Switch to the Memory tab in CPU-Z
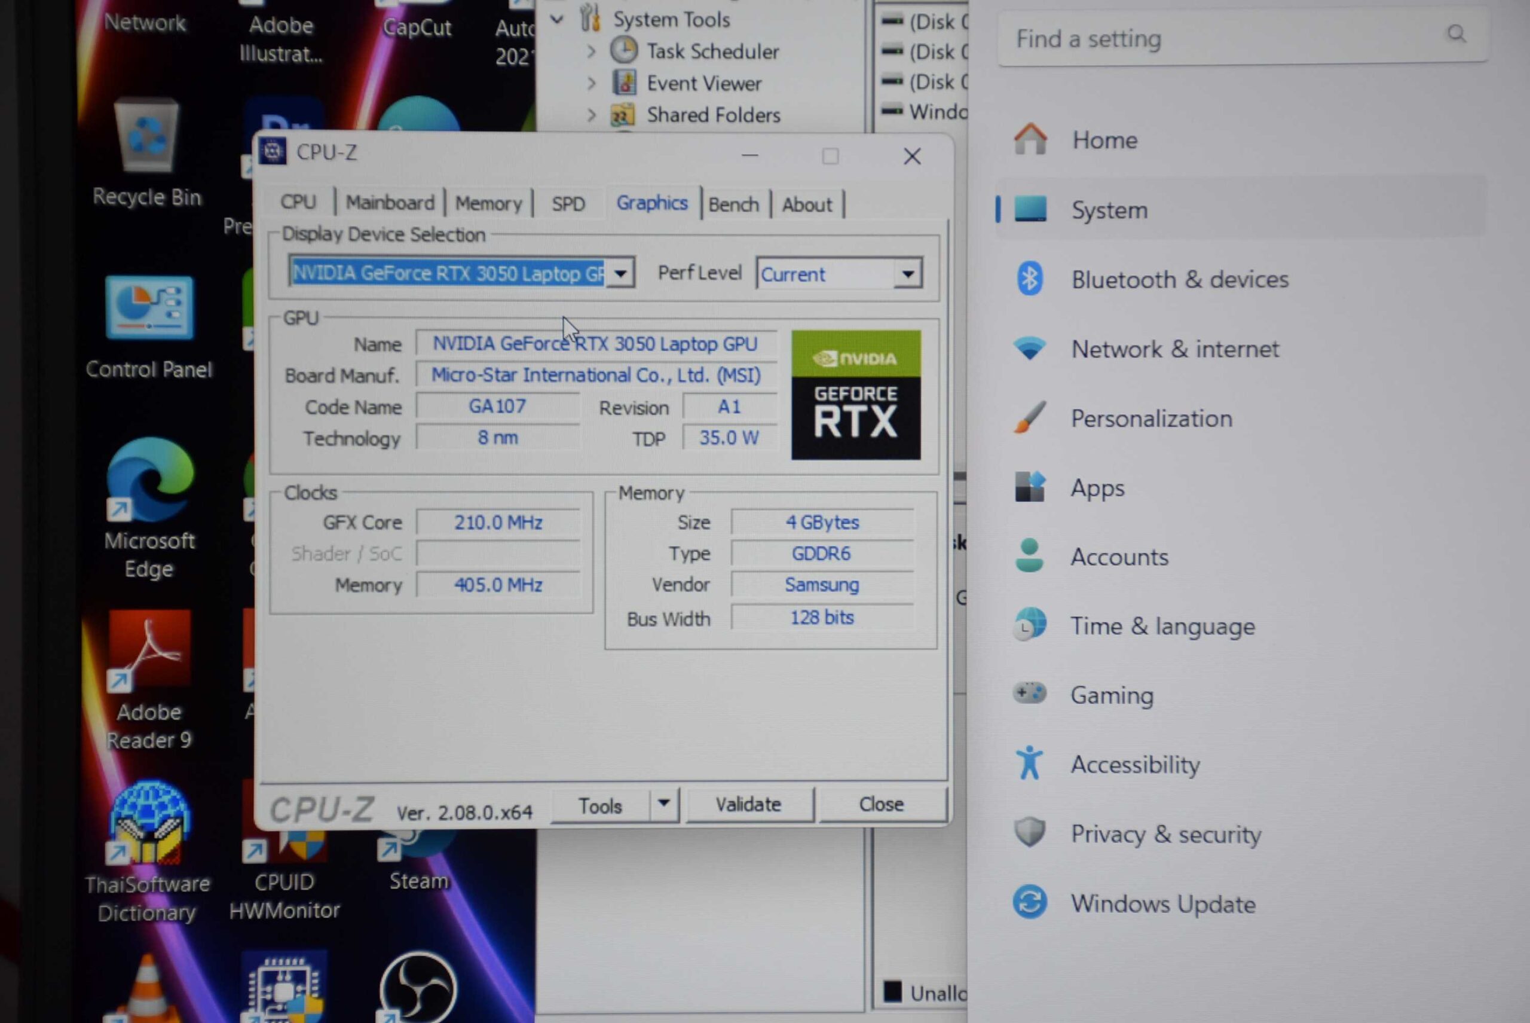The image size is (1530, 1023). (x=488, y=203)
